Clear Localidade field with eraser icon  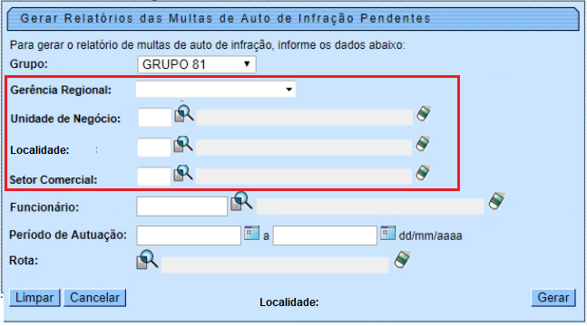(x=423, y=144)
